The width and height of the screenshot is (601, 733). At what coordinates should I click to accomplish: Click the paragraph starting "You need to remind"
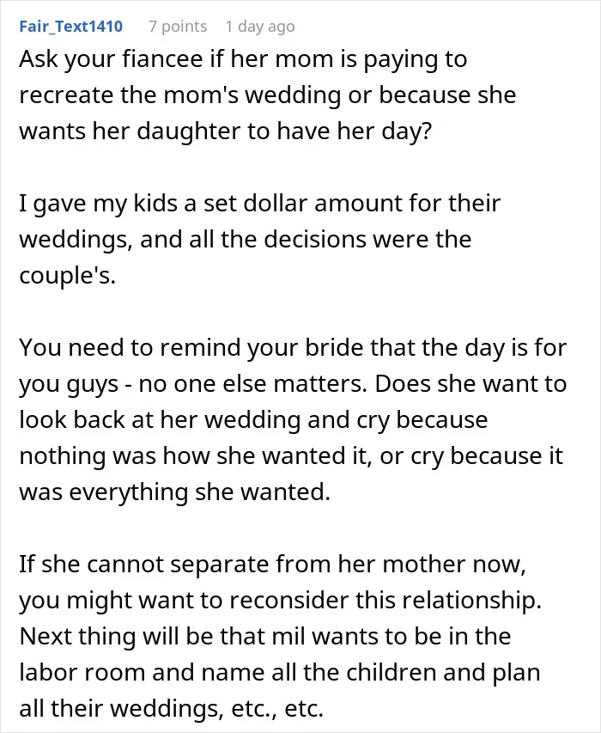point(293,419)
